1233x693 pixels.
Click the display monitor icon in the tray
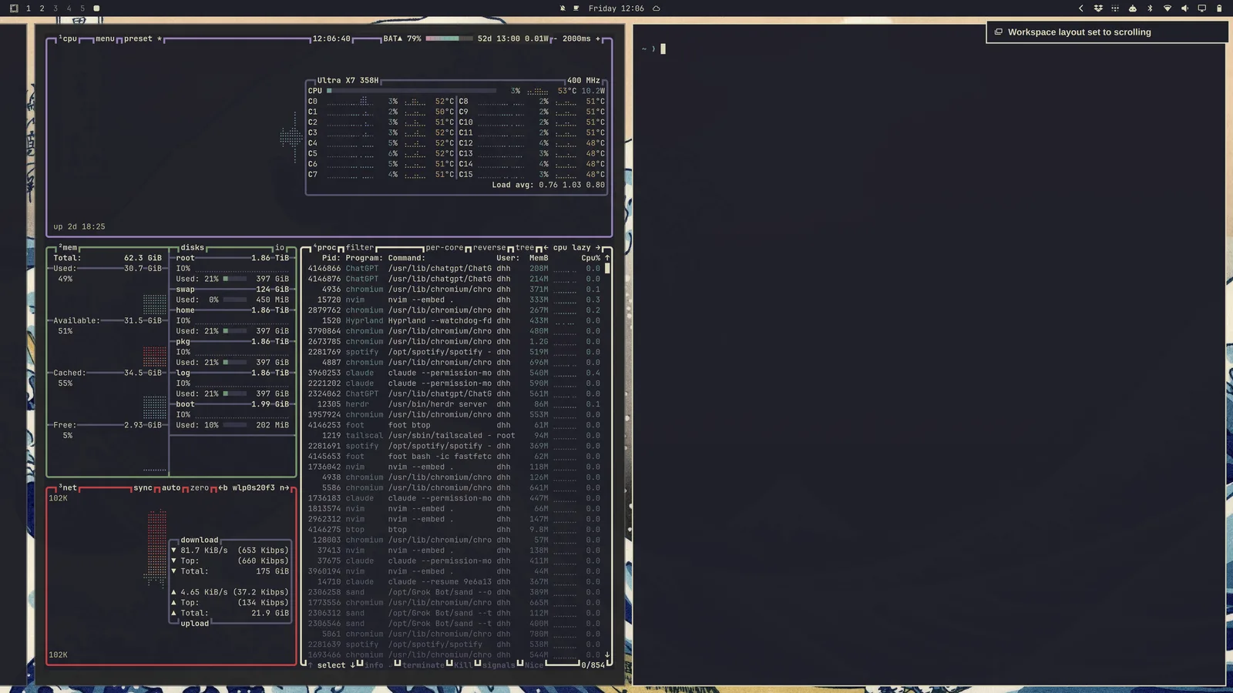click(x=1201, y=8)
